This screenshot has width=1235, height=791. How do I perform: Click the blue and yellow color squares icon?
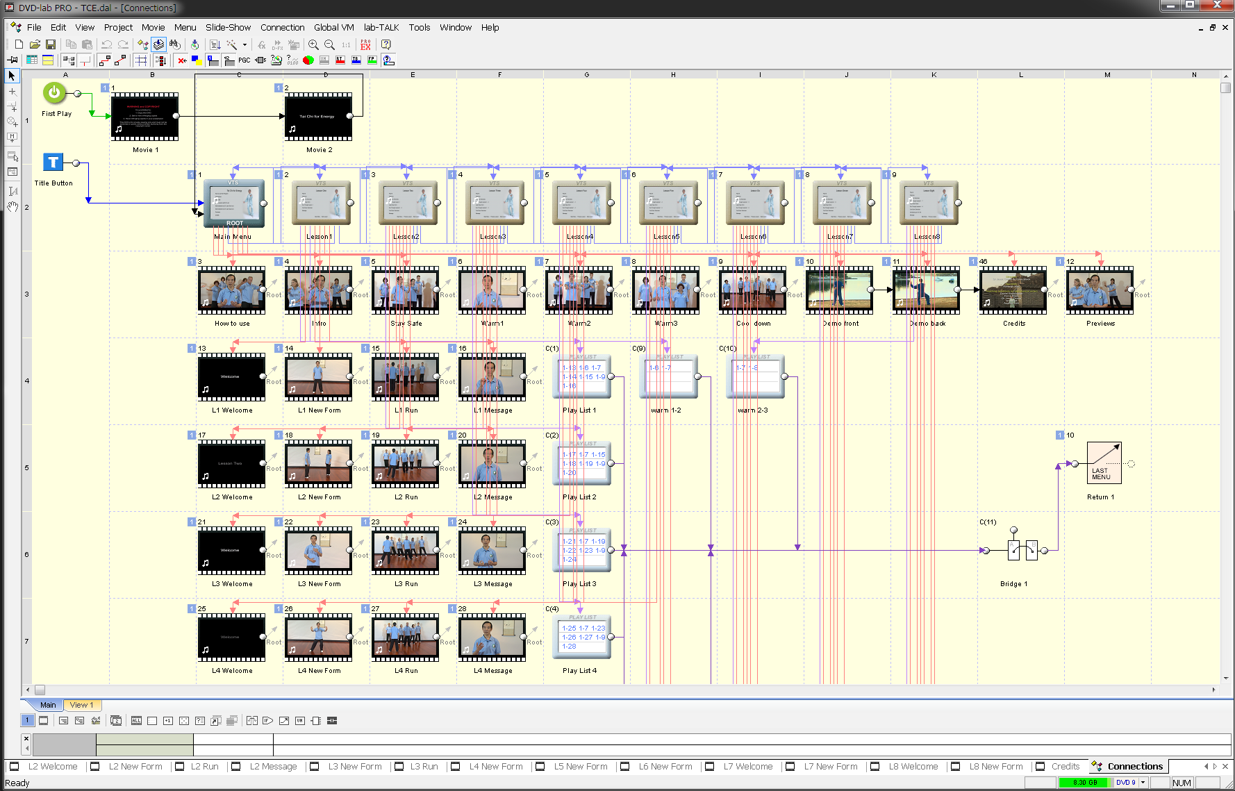(197, 60)
